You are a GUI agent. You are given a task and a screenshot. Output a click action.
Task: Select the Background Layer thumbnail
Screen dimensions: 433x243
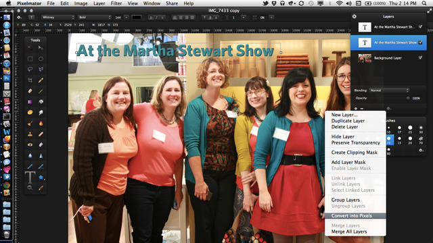pyautogui.click(x=365, y=58)
